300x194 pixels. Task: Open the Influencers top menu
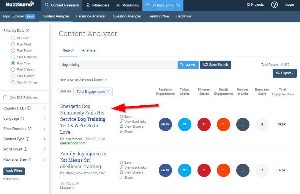pyautogui.click(x=98, y=5)
